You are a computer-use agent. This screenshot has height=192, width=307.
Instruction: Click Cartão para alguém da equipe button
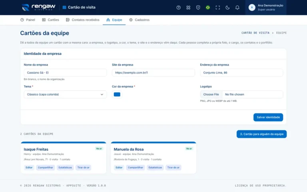point(261,134)
